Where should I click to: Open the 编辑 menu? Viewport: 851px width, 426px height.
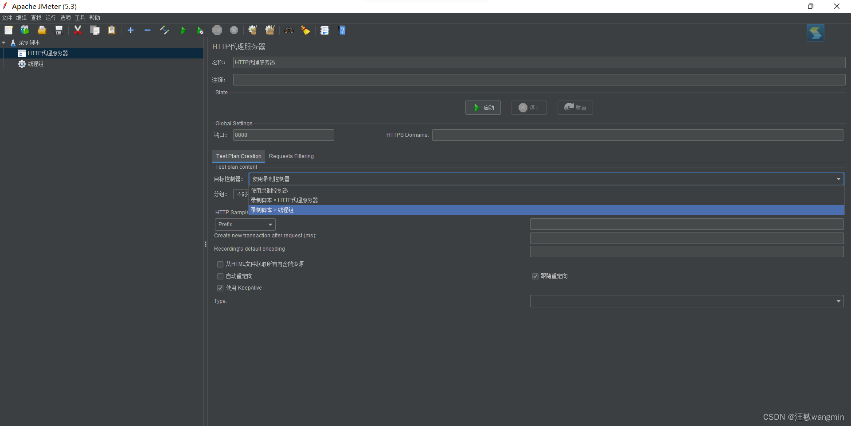pos(22,18)
